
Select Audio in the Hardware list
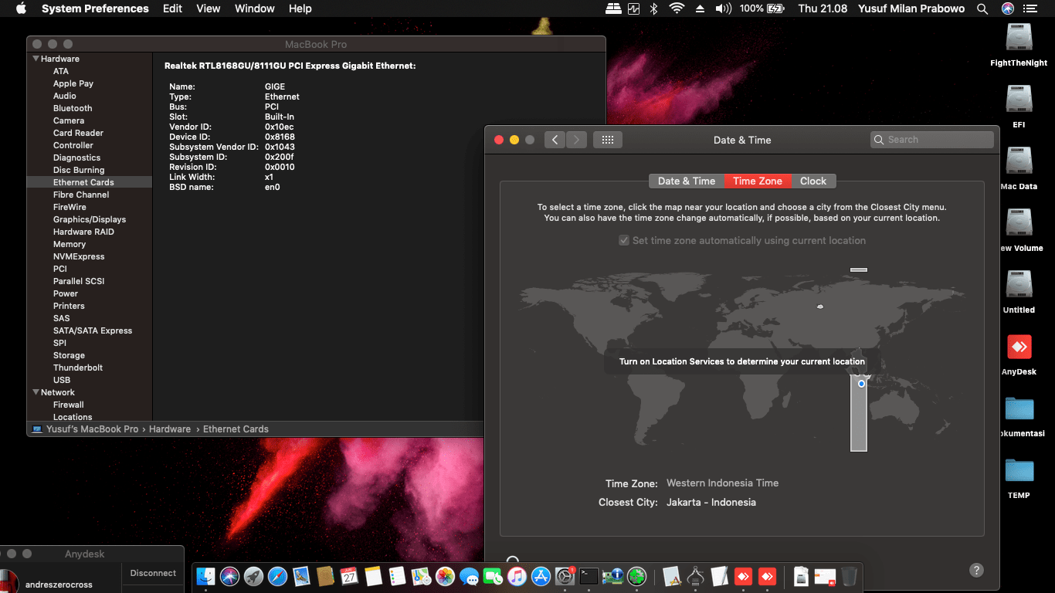point(65,96)
